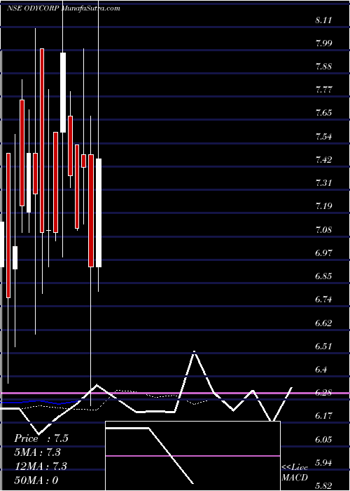Viewport: 350px width, 491px height.
Task: Click the 6.97 price axis label
Action: click(x=323, y=253)
